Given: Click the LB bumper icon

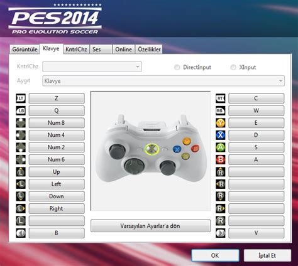Looking at the screenshot, I should point(21,110).
